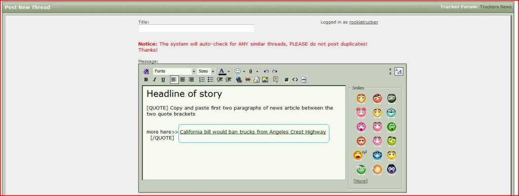This screenshot has height=196, width=519.
Task: Insert the pink smiley with ear buns
Action: pos(361,112)
